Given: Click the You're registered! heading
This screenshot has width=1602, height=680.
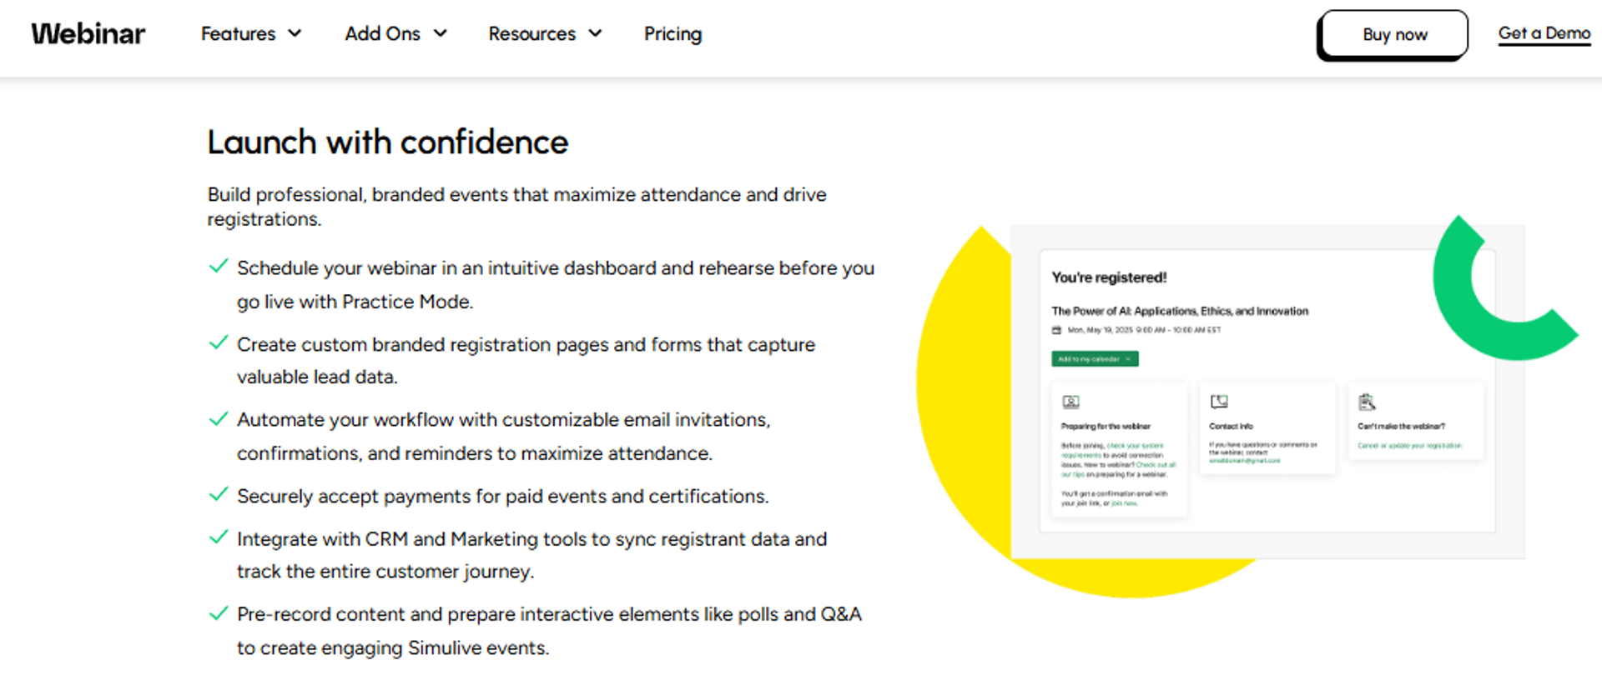Looking at the screenshot, I should pyautogui.click(x=1109, y=277).
